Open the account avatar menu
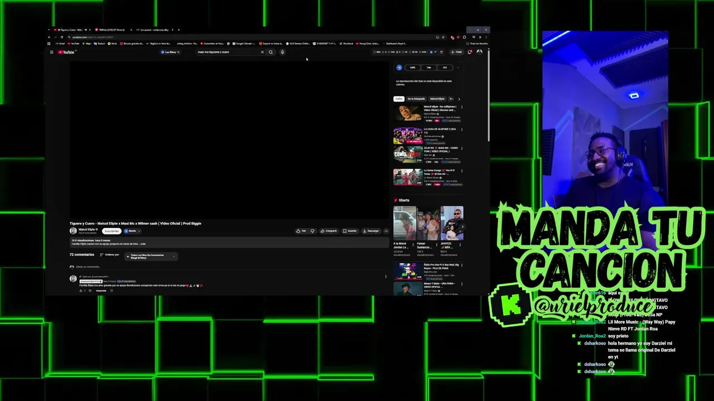Screen dimensions: 714x401 click(x=479, y=52)
